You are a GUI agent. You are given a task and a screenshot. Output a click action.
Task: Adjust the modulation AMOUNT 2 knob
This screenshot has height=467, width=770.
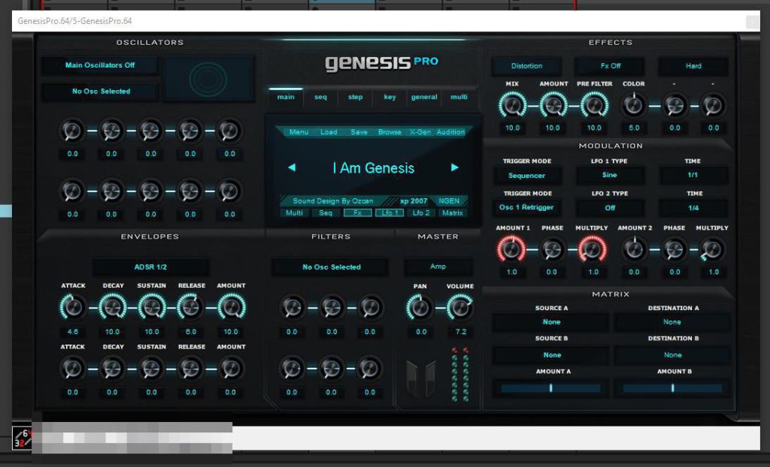[x=634, y=249]
